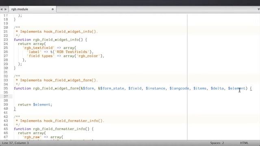Click the 'rgb_raw' string on line 47

pyautogui.click(x=32, y=137)
